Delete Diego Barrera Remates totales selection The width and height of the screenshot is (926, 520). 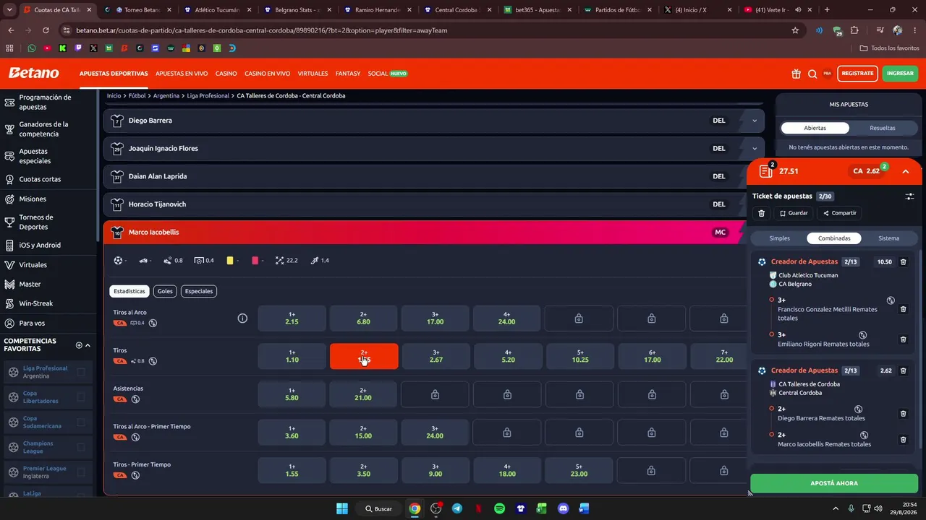(x=903, y=414)
